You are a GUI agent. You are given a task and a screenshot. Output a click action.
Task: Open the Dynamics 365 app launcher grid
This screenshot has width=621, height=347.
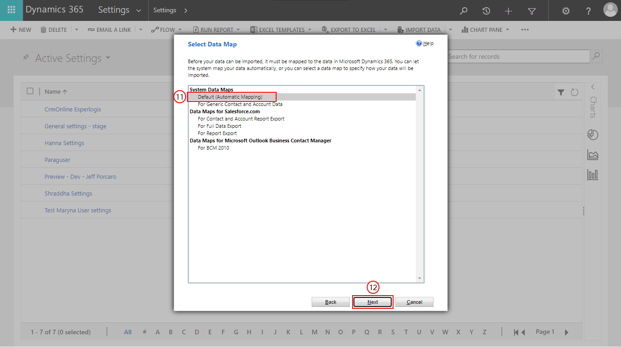pos(11,10)
